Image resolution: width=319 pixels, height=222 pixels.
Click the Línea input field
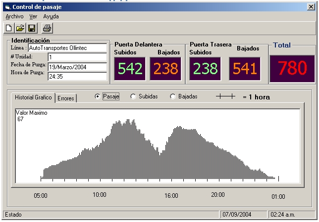(x=77, y=48)
